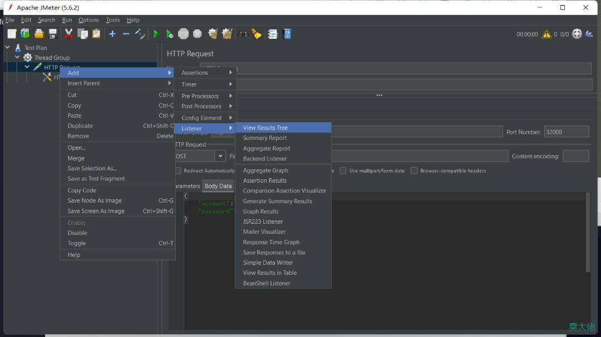Add a Backend Listener

coord(283,158)
